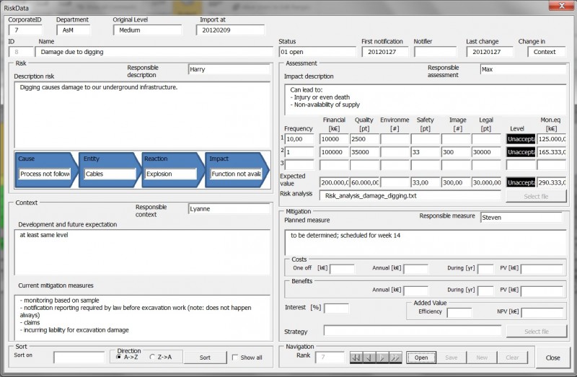Click Expected value Mon.eq '290.333,0'
The height and width of the screenshot is (377, 577).
[552, 182]
